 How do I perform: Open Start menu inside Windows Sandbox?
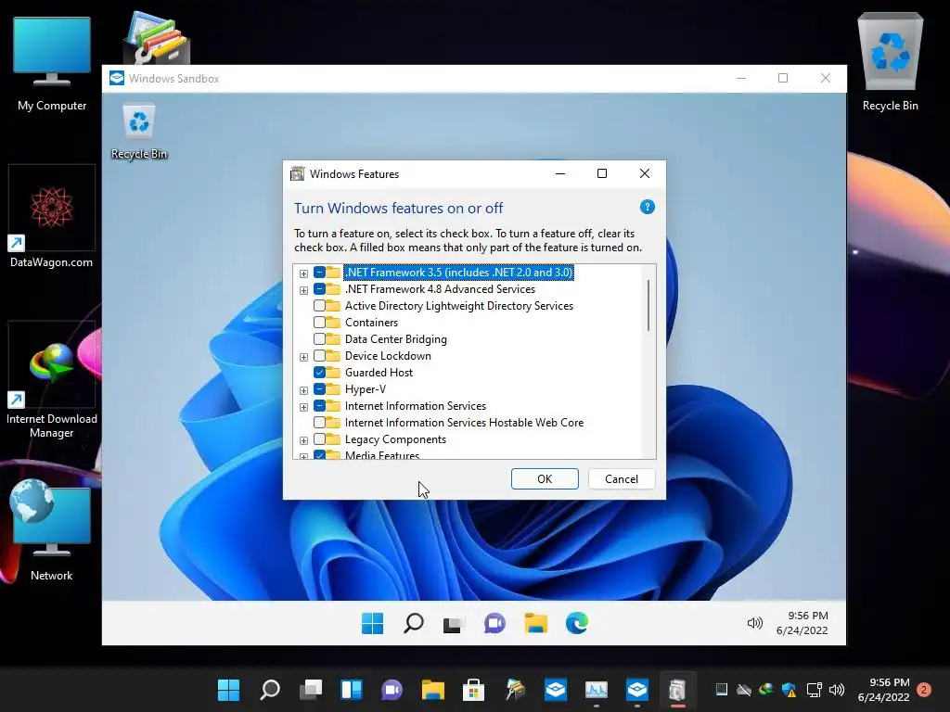[372, 623]
